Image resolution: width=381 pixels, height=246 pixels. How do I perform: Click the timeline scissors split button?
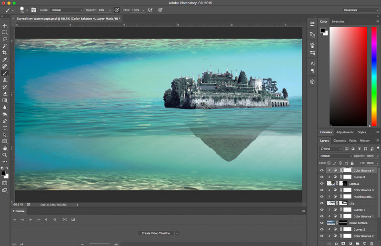(64, 219)
